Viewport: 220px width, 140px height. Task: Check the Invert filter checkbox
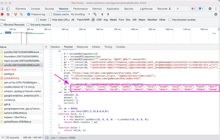click(37, 20)
